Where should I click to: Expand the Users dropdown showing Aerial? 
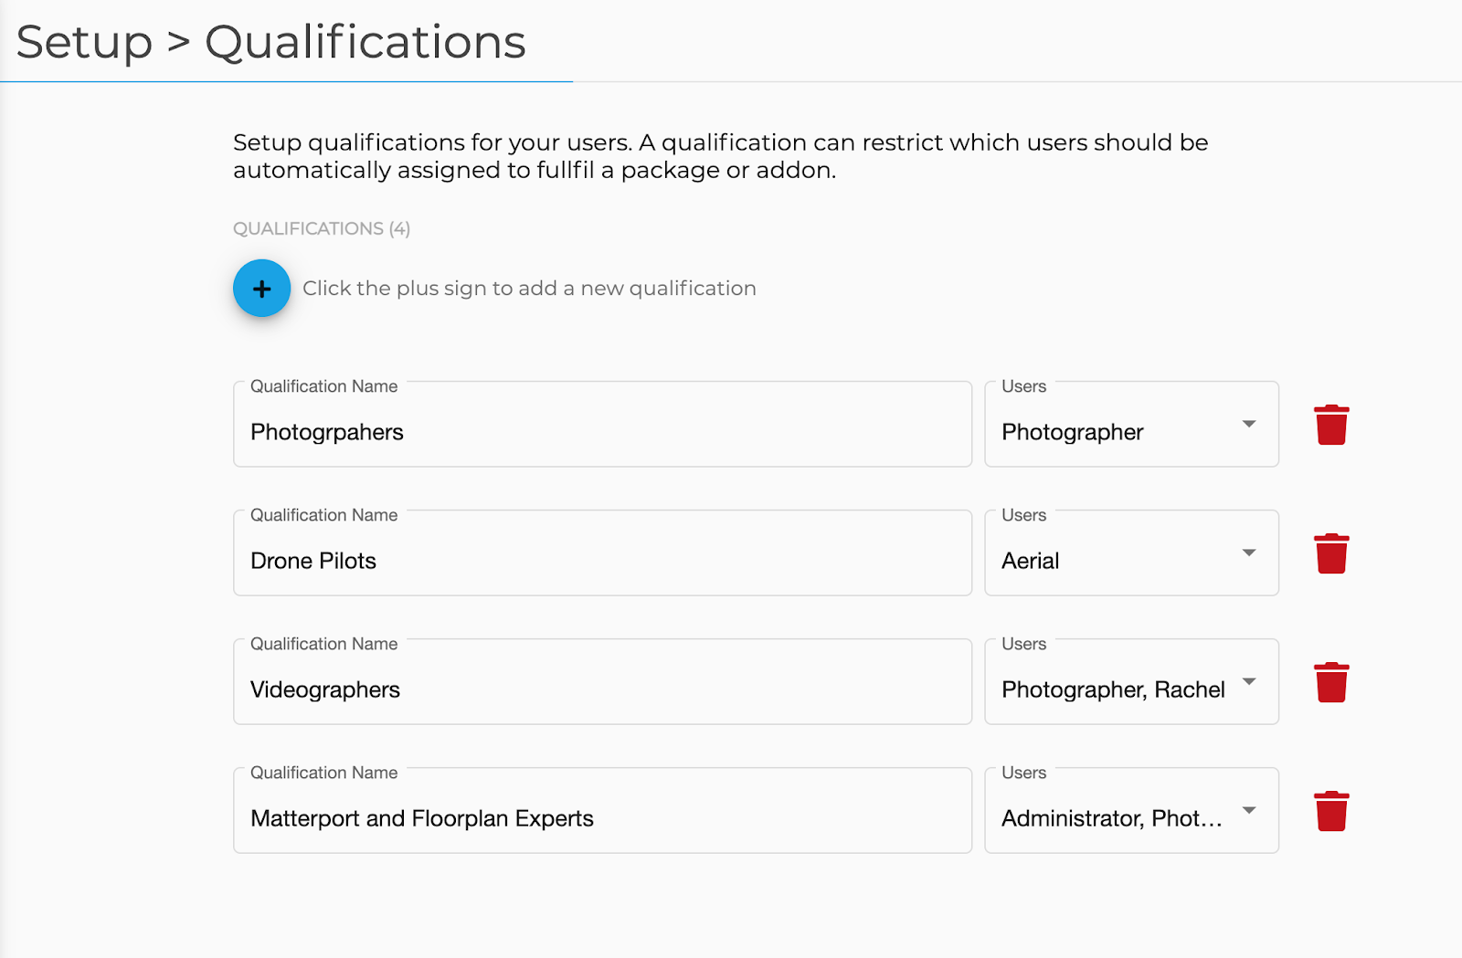pyautogui.click(x=1131, y=553)
